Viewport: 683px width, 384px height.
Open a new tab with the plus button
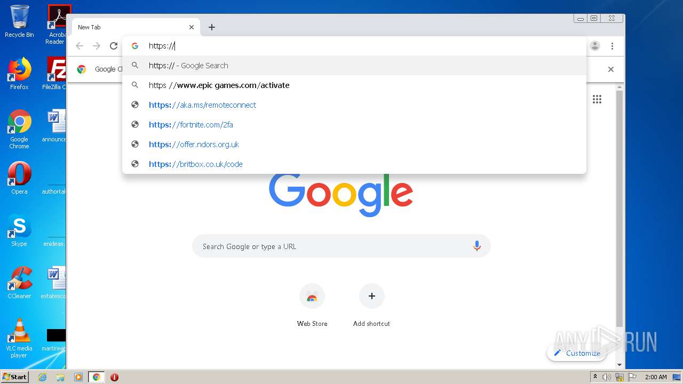[212, 27]
